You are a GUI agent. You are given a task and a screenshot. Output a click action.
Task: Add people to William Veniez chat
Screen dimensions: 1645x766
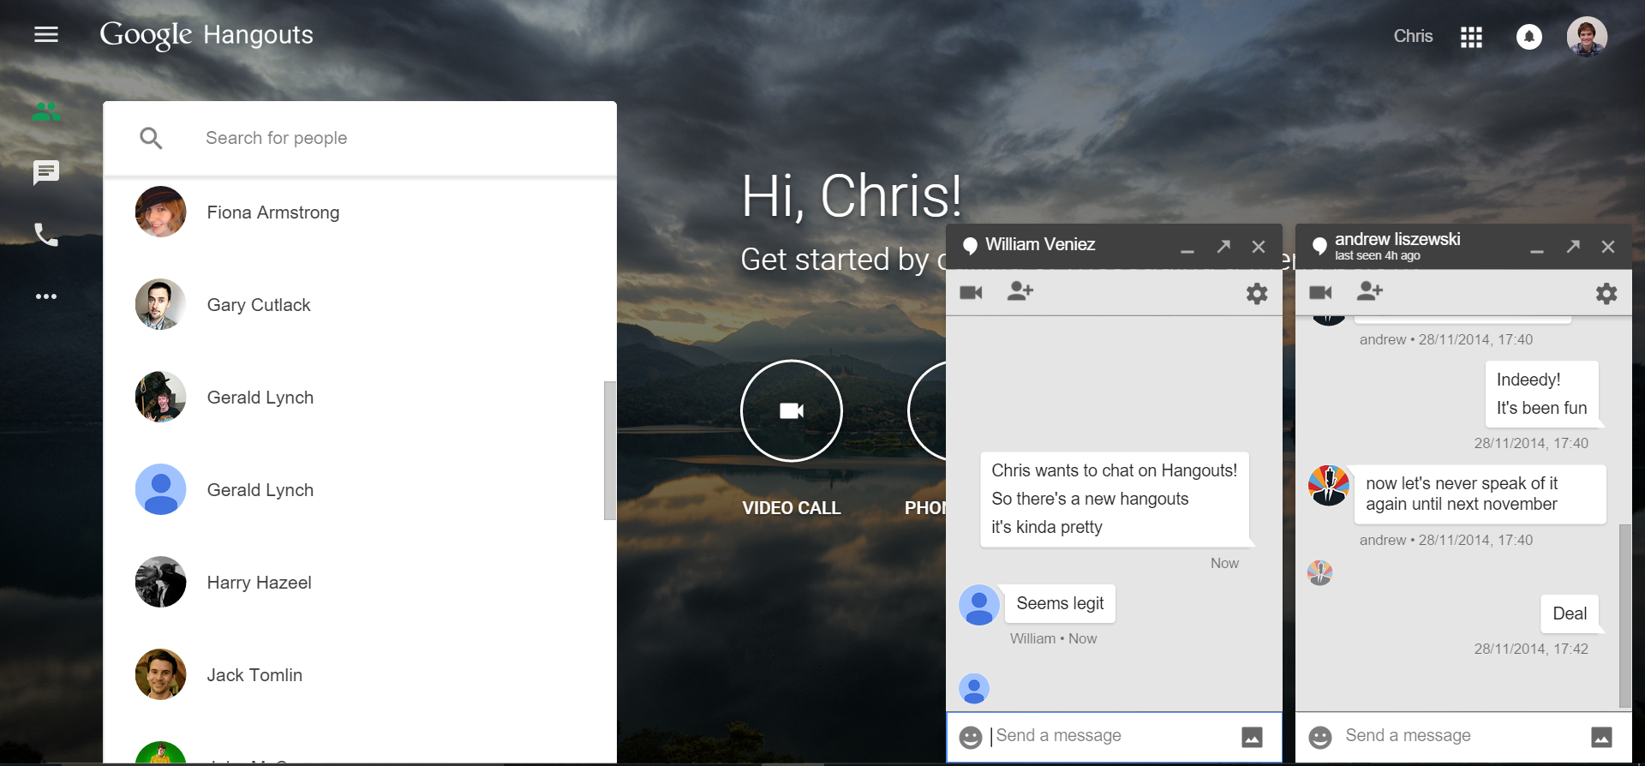1020,291
